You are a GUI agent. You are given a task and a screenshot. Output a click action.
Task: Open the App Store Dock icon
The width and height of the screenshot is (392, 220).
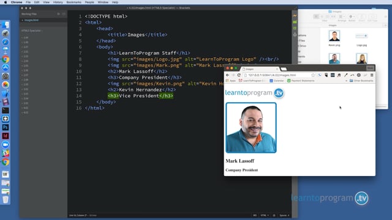pos(6,68)
